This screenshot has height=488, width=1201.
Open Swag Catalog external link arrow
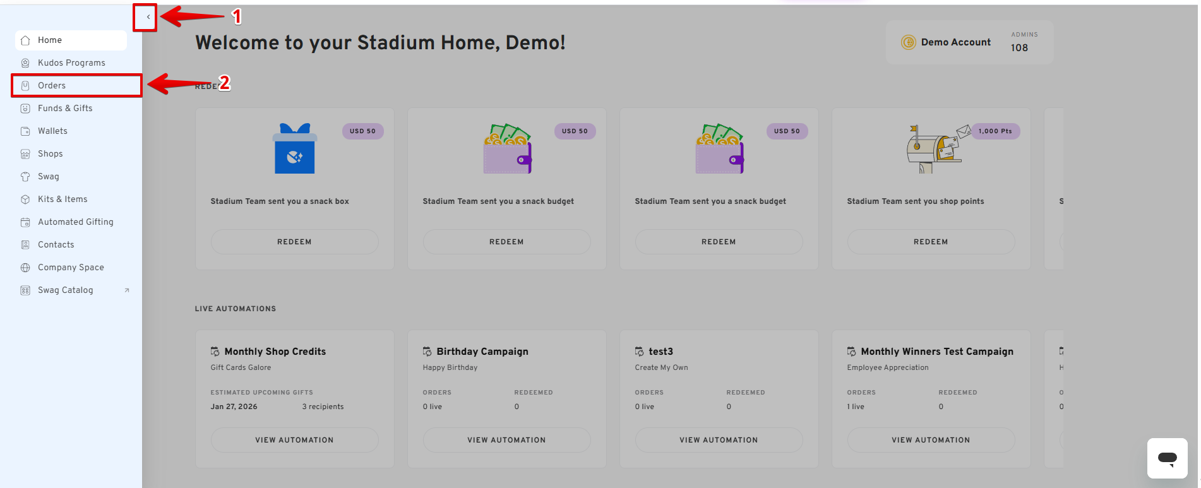127,290
